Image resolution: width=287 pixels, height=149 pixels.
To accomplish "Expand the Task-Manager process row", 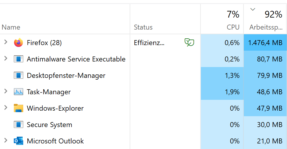I will [x=6, y=92].
